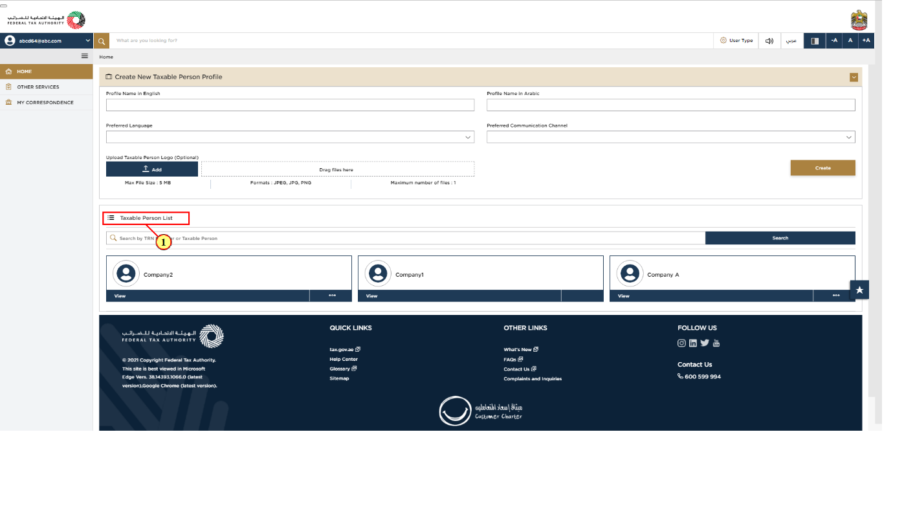This screenshot has width=915, height=518.
Task: Open the Glossary link
Action: coord(343,369)
